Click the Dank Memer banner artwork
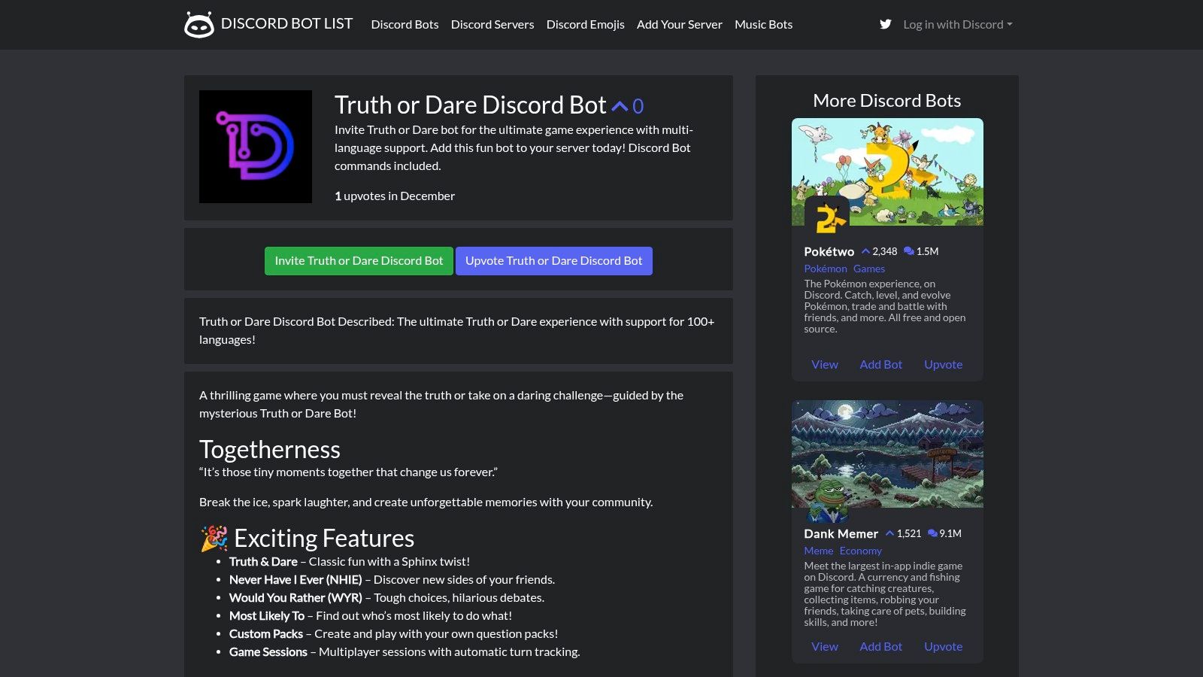This screenshot has height=677, width=1203. [x=887, y=454]
